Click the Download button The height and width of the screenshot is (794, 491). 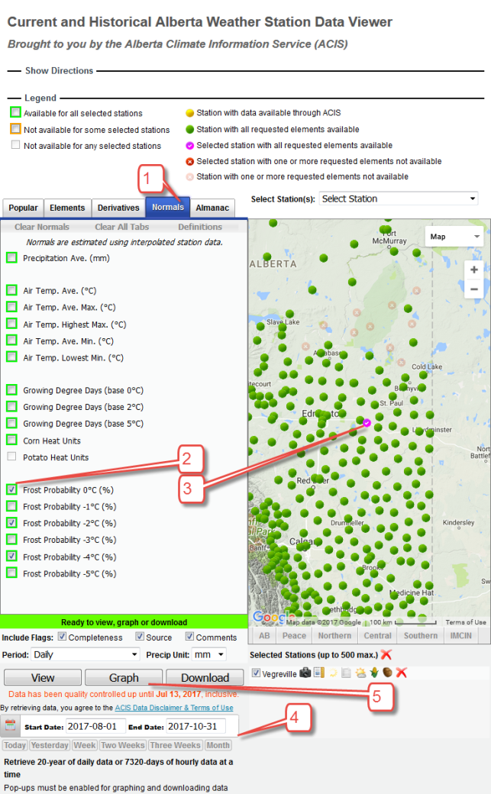click(x=205, y=677)
